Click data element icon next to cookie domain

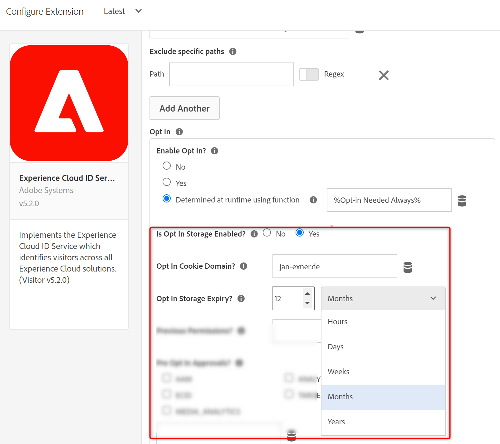[x=408, y=267]
